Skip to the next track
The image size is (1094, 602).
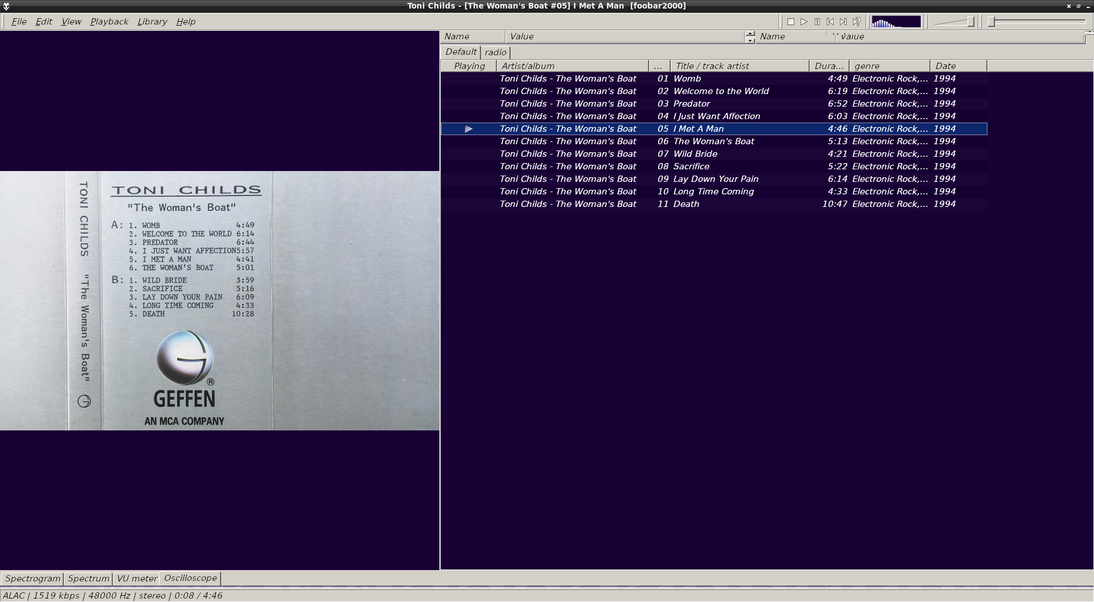coord(843,22)
